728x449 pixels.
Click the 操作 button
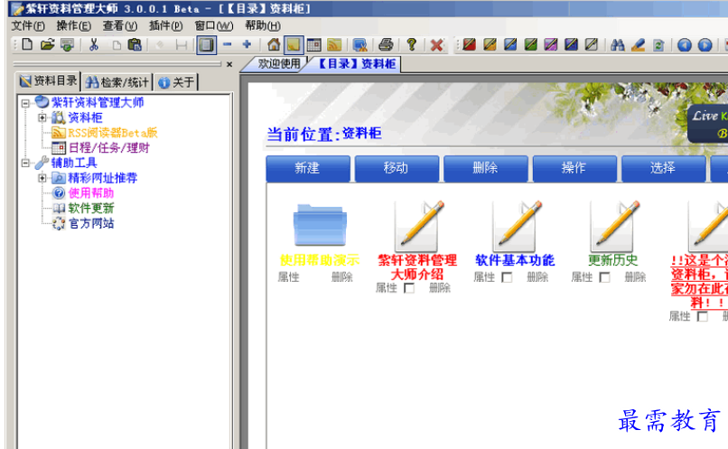pyautogui.click(x=574, y=168)
